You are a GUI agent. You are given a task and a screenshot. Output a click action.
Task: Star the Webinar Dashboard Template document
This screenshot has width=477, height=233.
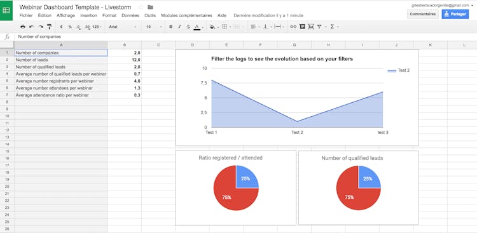[141, 7]
